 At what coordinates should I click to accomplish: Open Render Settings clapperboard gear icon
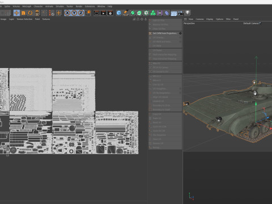110,13
